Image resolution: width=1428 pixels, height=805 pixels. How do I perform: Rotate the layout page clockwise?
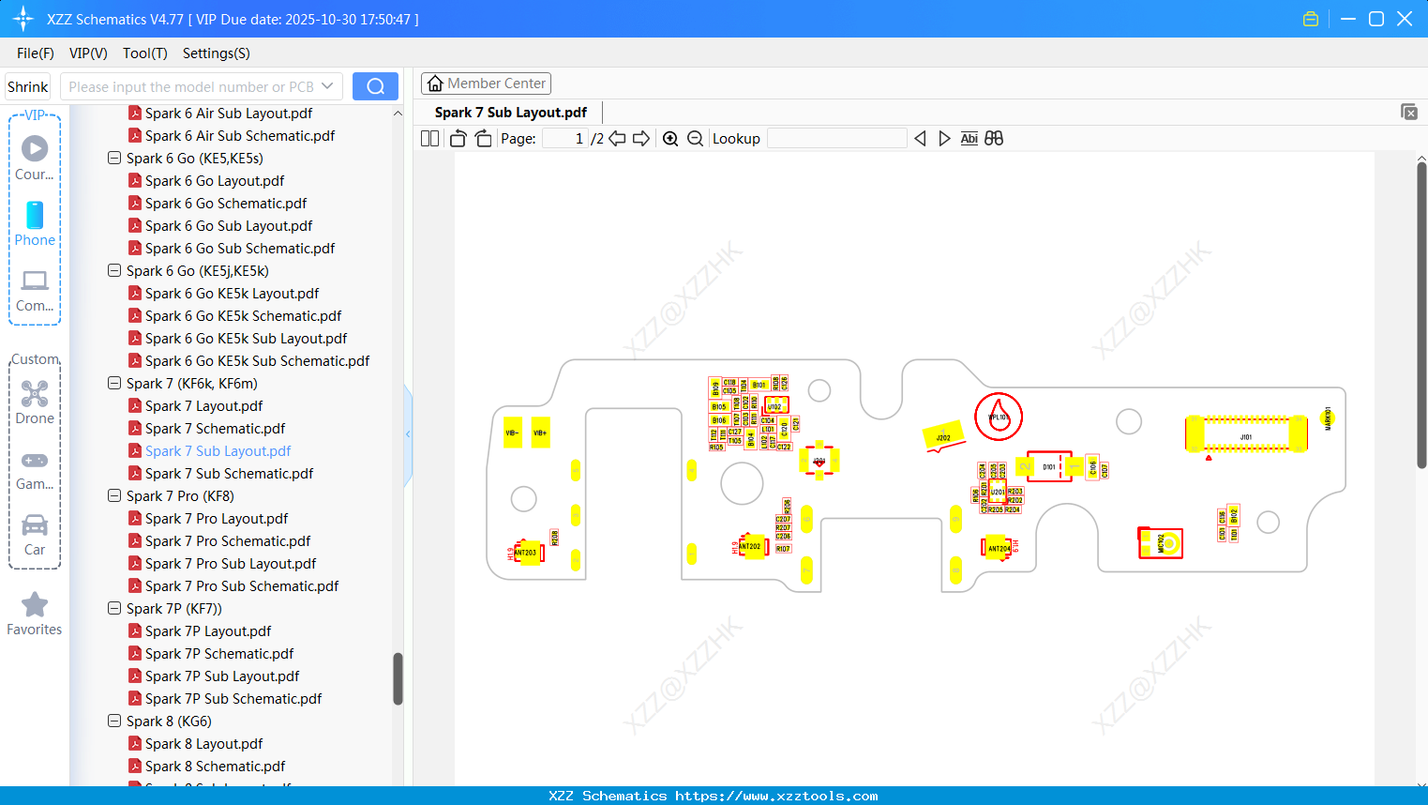(483, 138)
